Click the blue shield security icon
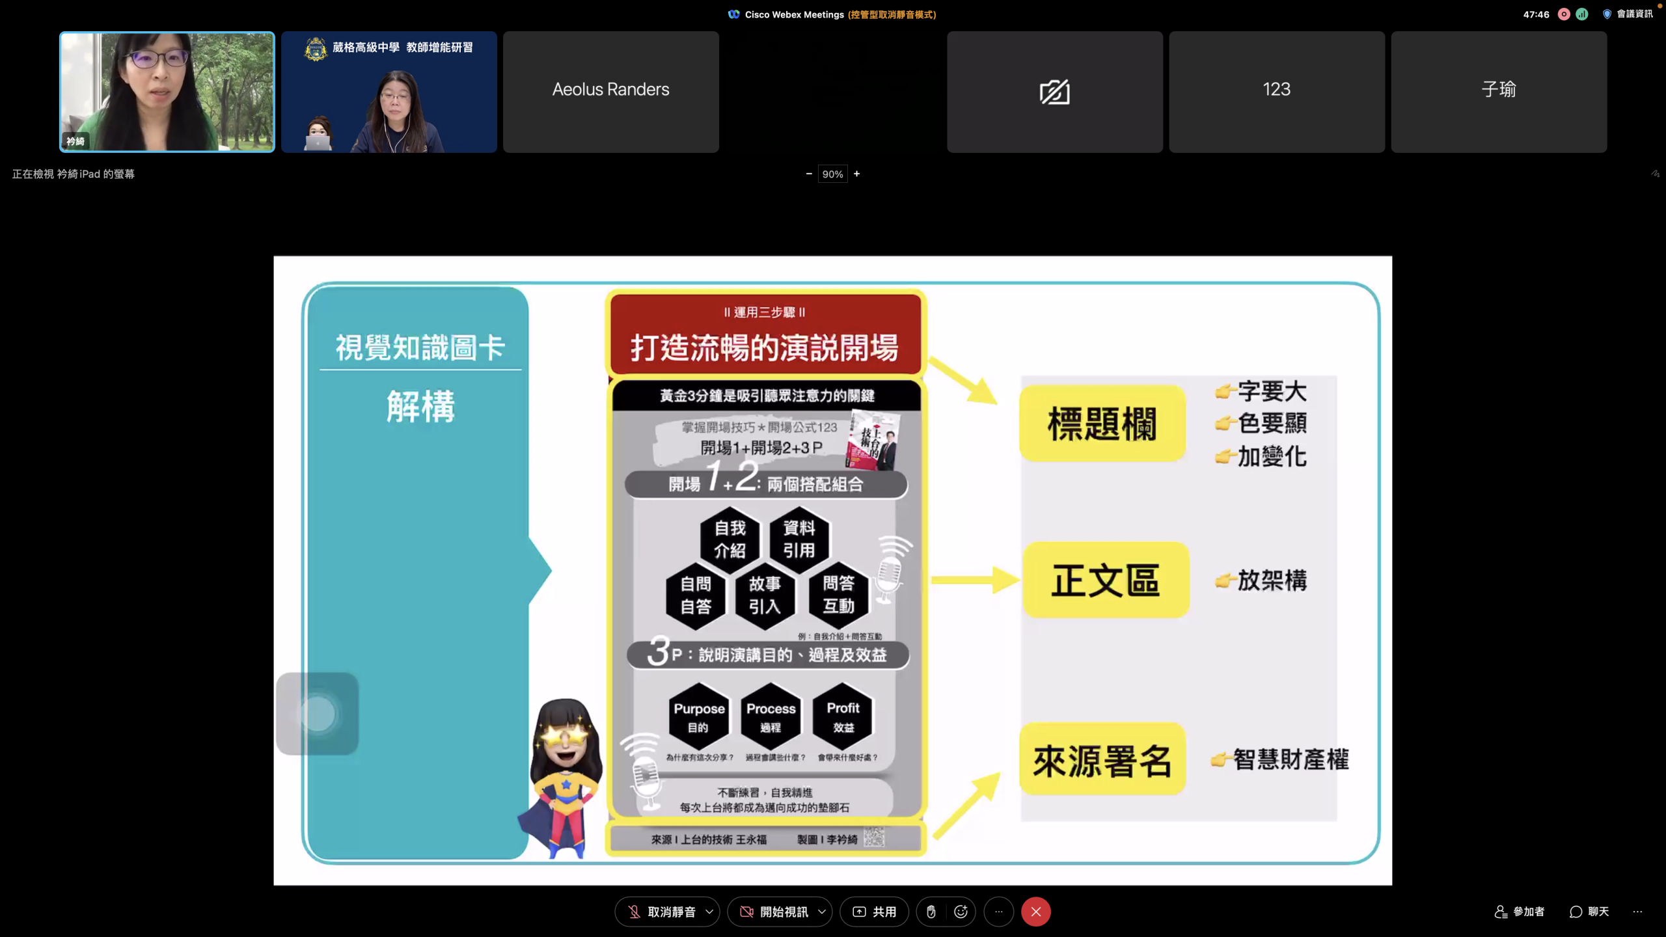The image size is (1666, 937). [1607, 14]
